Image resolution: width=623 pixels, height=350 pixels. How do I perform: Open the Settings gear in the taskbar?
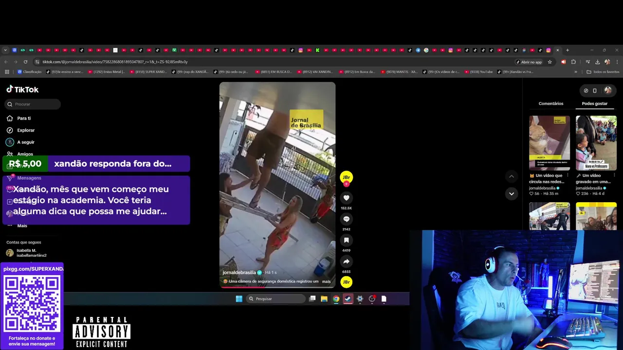click(360, 299)
